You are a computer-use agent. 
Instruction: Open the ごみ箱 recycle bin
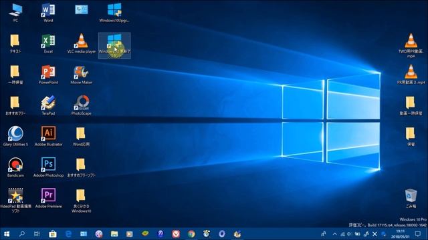pos(411,199)
